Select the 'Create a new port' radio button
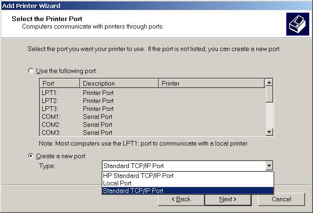The height and width of the screenshot is (213, 313). (31, 156)
